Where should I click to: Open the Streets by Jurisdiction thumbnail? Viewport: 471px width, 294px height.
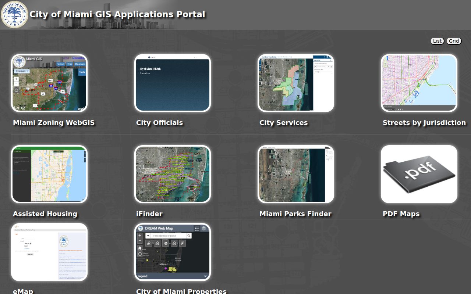click(419, 83)
